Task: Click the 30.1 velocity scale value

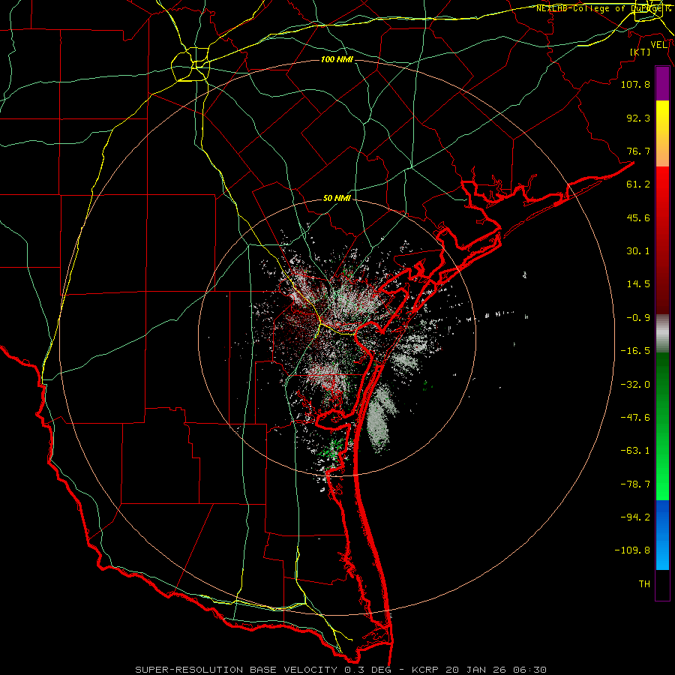Action: click(x=638, y=251)
